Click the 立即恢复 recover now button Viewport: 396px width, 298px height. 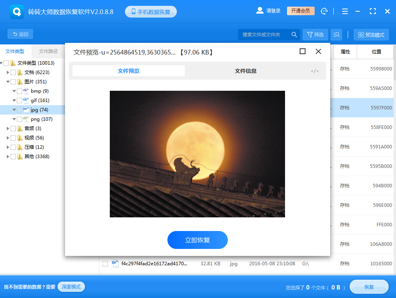197,240
